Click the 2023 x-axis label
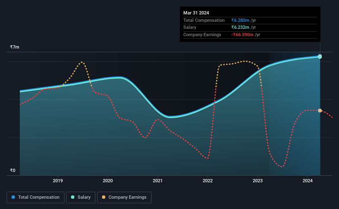The width and height of the screenshot is (339, 209). [258, 181]
